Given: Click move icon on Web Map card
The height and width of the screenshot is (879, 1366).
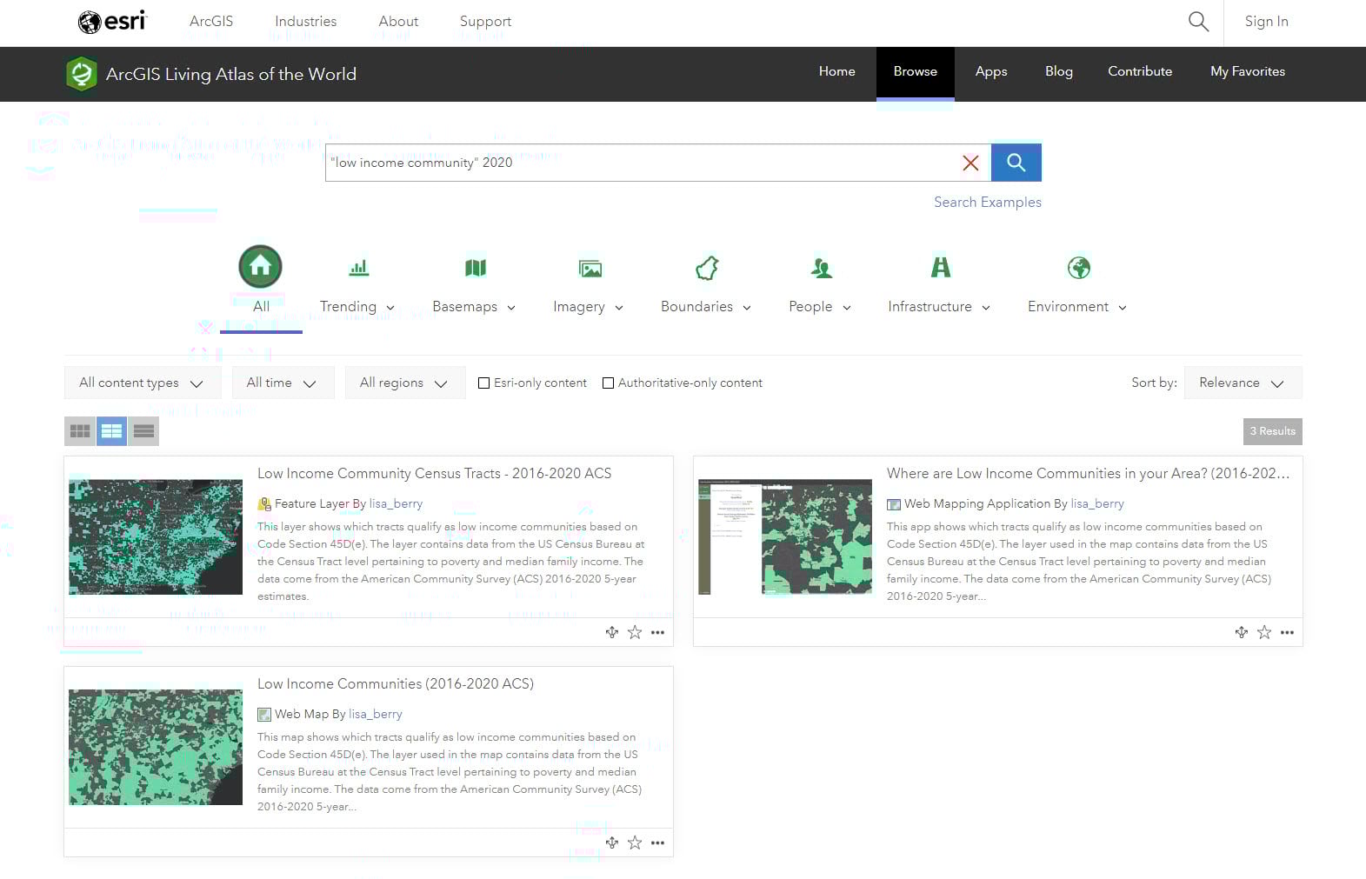Looking at the screenshot, I should pyautogui.click(x=612, y=842).
